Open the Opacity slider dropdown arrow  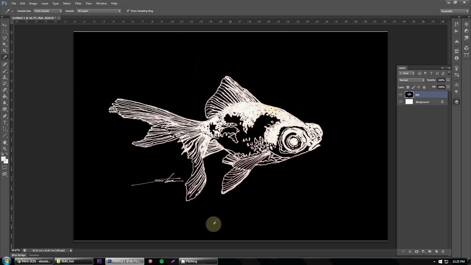coord(448,80)
